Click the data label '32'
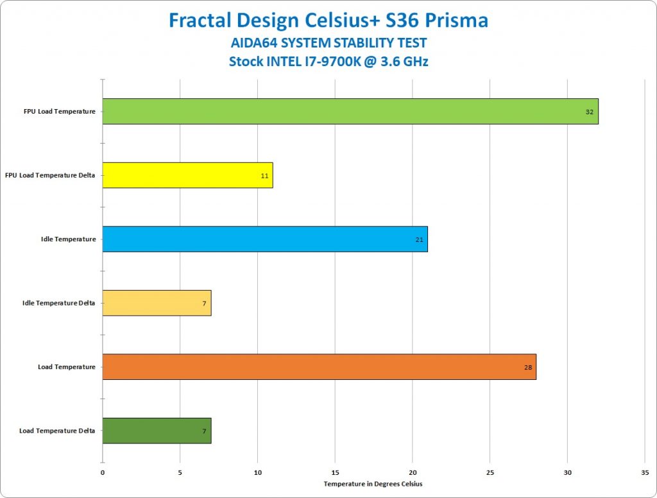657x498 pixels. 590,112
